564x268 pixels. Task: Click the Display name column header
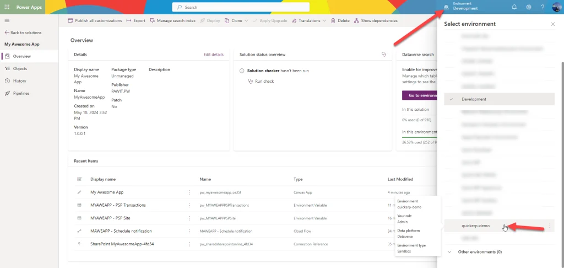click(103, 179)
